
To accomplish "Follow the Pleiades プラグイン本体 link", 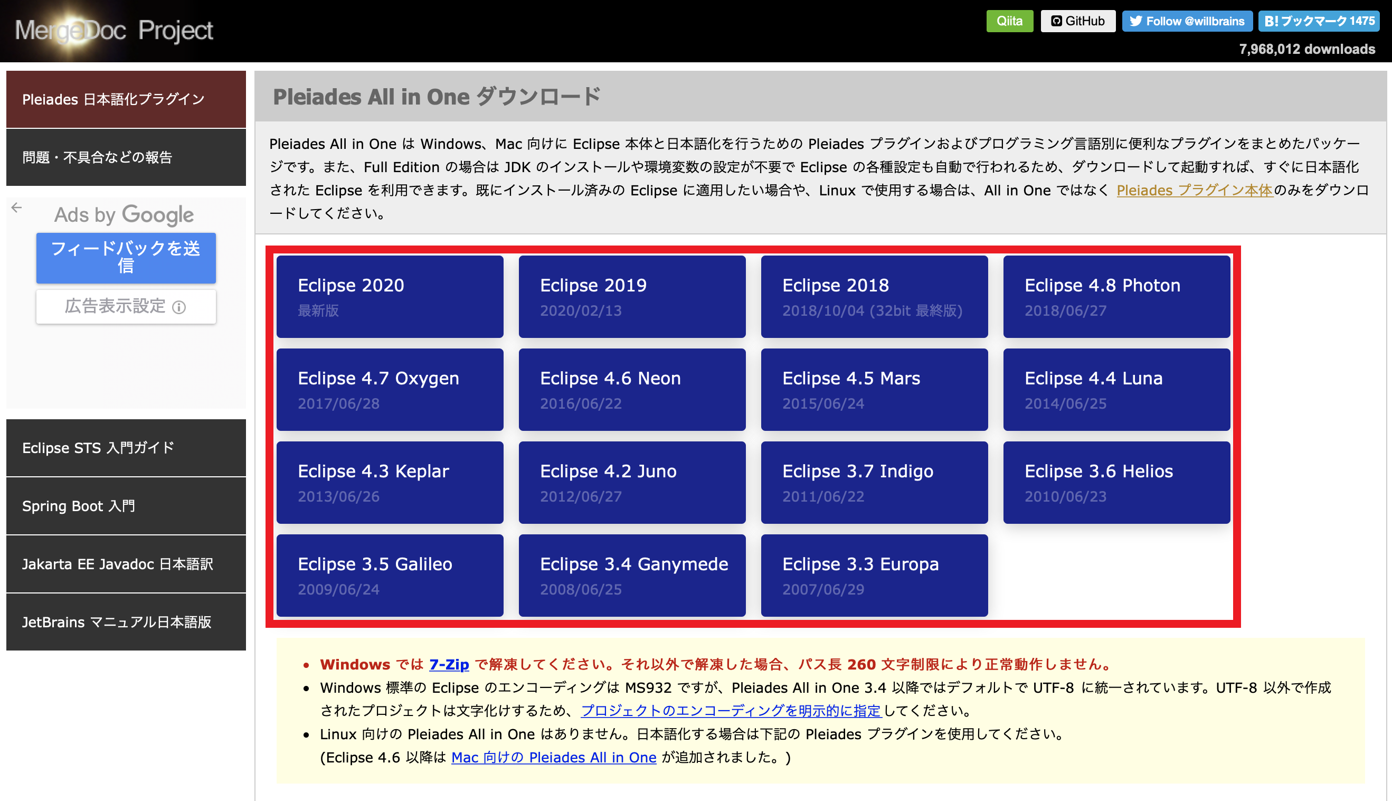I will 1195,190.
